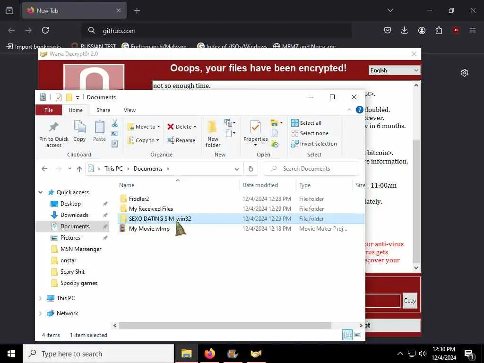484x363 pixels.
Task: Switch to large icons view
Action: 358,335
